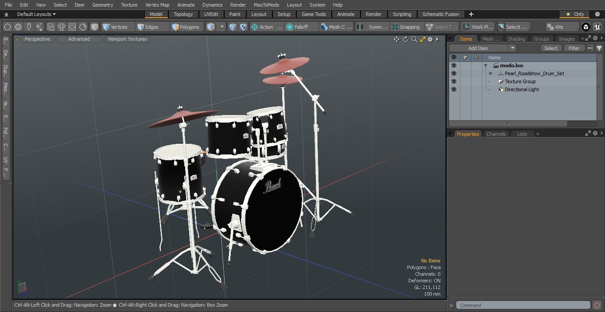Click the axis column header icon in Items
The image size is (605, 312).
click(476, 58)
